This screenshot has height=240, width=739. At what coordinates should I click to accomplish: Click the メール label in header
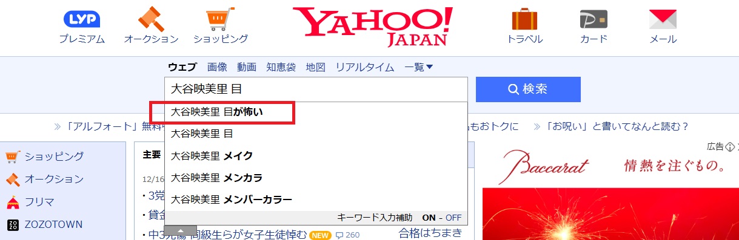(663, 39)
